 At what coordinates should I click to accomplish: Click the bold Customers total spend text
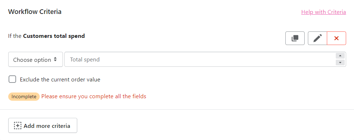click(54, 36)
